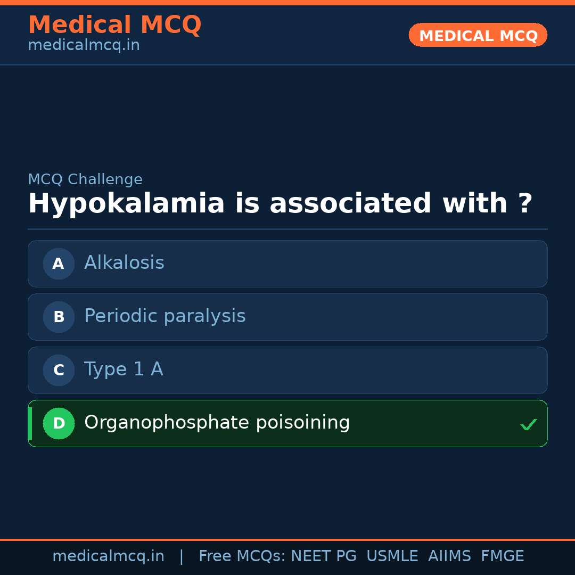Click the green letter D circle
This screenshot has width=575, height=575.
(x=59, y=423)
